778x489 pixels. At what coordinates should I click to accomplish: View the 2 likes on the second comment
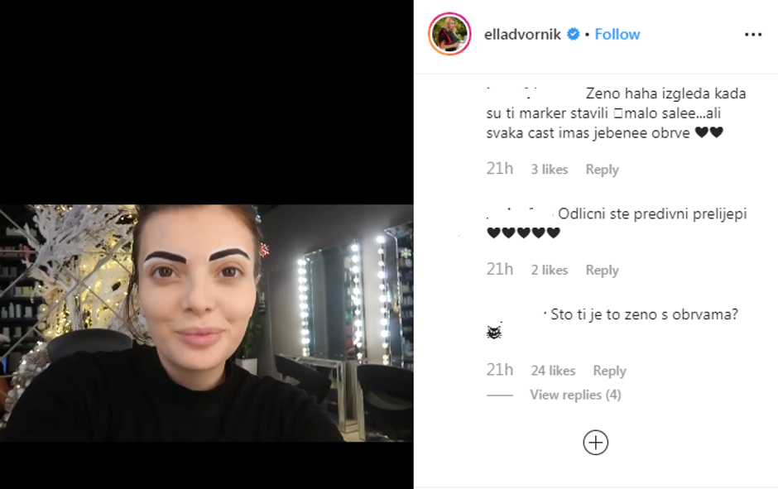coord(550,271)
